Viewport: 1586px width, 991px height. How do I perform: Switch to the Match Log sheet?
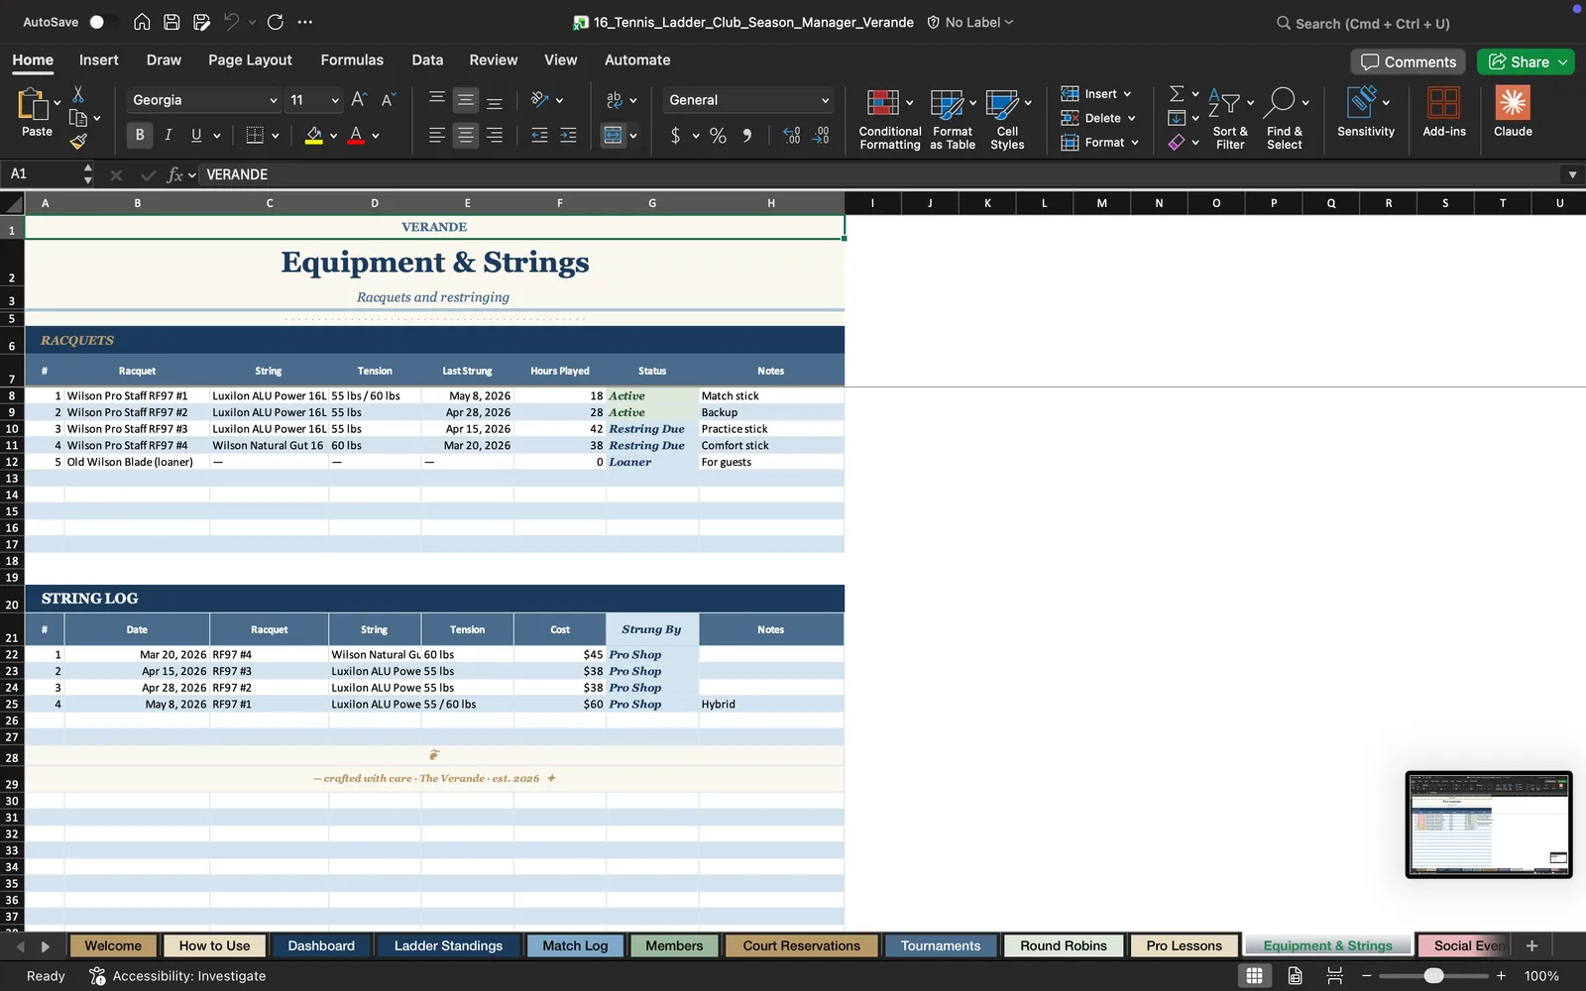click(x=575, y=946)
